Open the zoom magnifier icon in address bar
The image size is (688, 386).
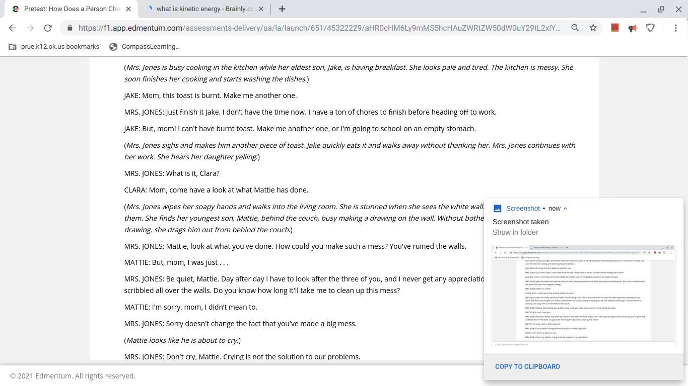(575, 28)
